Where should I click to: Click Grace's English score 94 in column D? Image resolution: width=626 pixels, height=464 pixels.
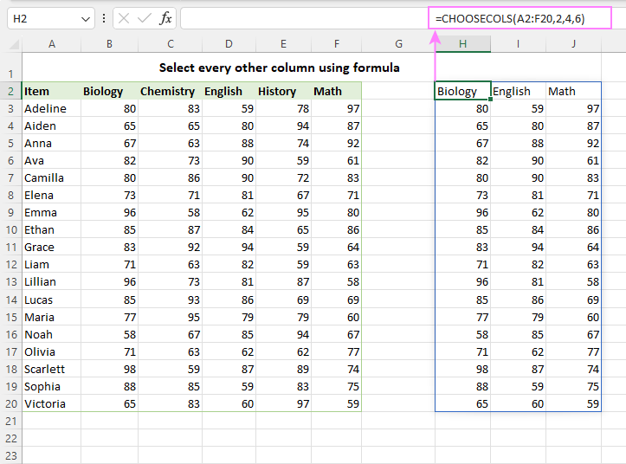pos(229,248)
